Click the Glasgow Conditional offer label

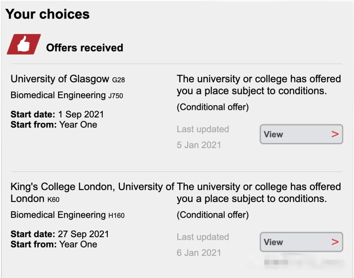coord(213,107)
